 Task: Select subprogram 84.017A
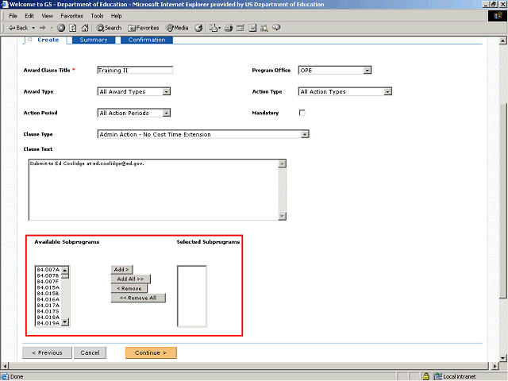(x=48, y=305)
